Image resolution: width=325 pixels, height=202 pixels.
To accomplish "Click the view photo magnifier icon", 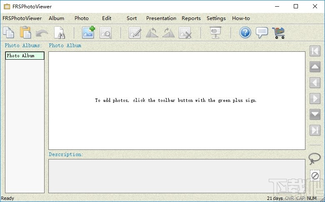I will (x=106, y=33).
